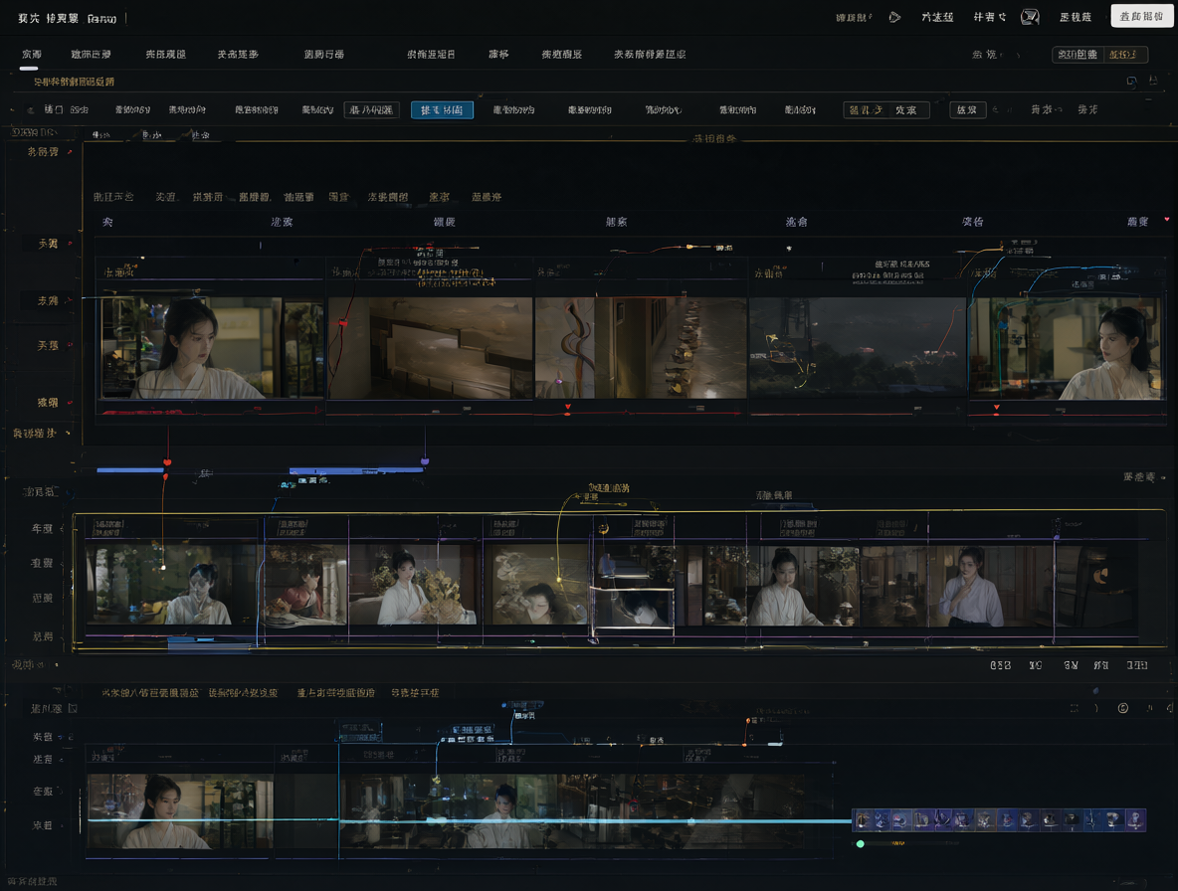Open the first-row thumbnail of woman looking left
The height and width of the screenshot is (891, 1178).
[1066, 347]
